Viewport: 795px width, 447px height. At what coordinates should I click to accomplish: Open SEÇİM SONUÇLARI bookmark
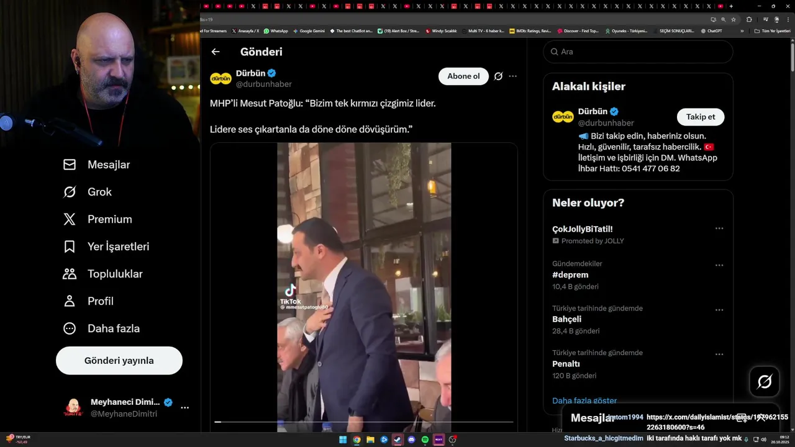pyautogui.click(x=672, y=31)
